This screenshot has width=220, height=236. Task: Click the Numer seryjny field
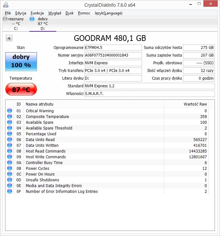coord(113,55)
